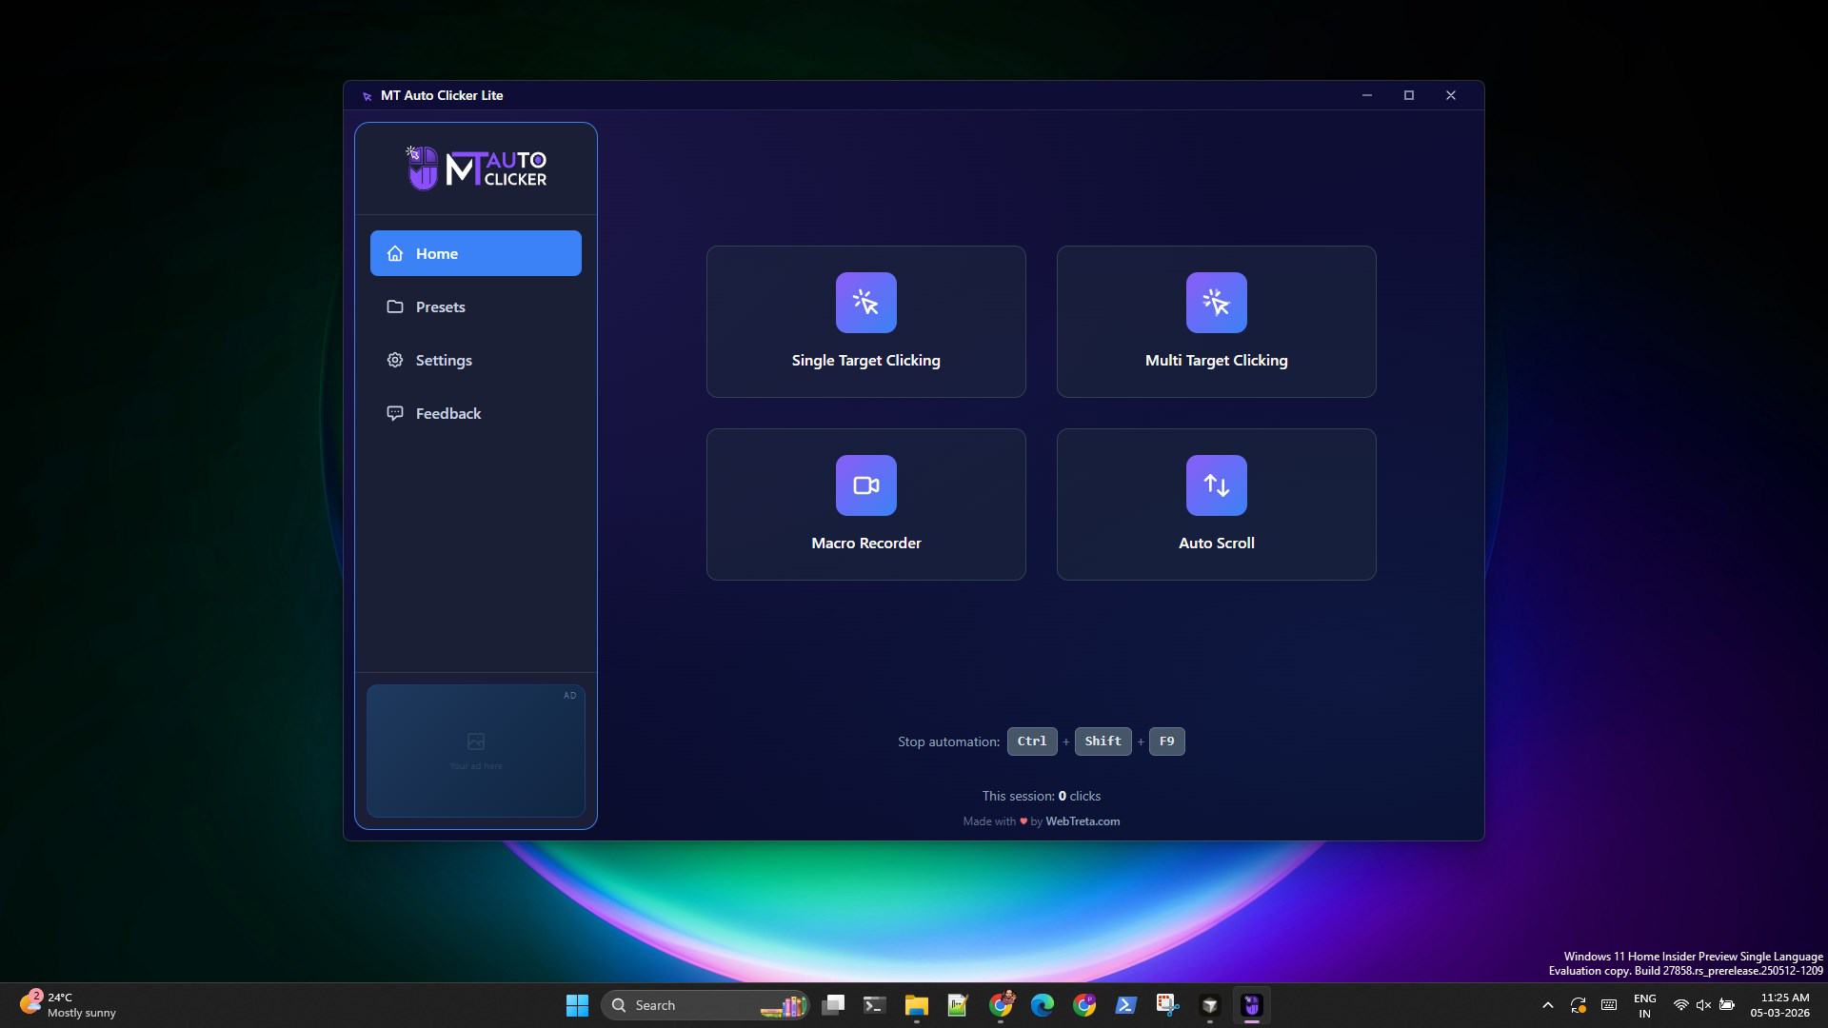This screenshot has width=1828, height=1028.
Task: Close the MT Auto Clicker window
Action: (x=1450, y=95)
